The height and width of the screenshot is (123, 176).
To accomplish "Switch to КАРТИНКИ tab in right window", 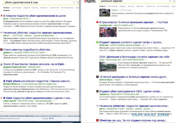I will coord(112,6).
